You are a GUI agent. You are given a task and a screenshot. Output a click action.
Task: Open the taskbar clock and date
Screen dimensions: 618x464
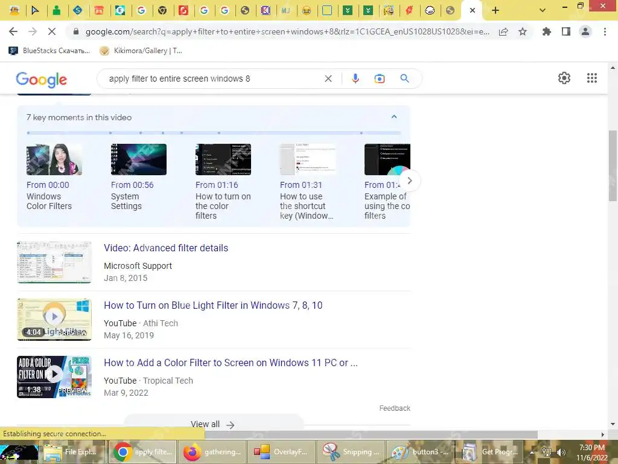click(592, 453)
